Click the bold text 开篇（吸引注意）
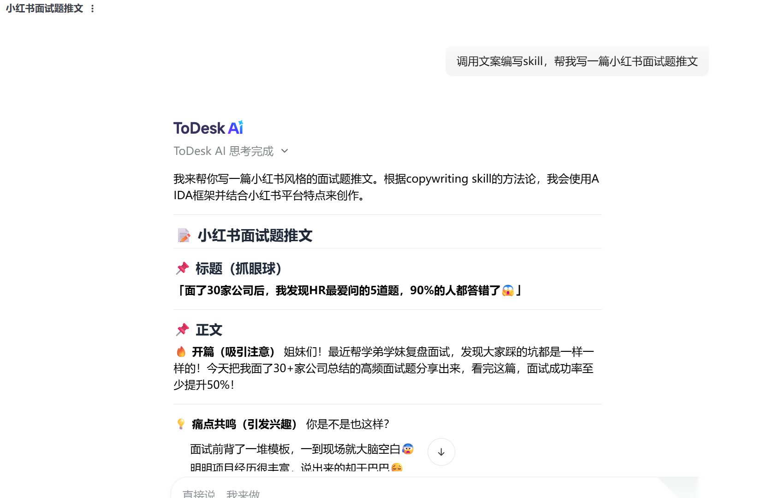The image size is (768, 498). (x=233, y=352)
